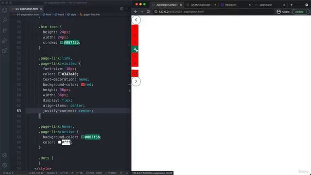
Task: Click the notifications bell in the status bar
Action: click(x=127, y=173)
